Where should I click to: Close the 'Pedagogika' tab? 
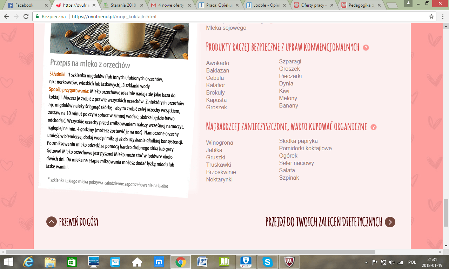pyautogui.click(x=380, y=5)
